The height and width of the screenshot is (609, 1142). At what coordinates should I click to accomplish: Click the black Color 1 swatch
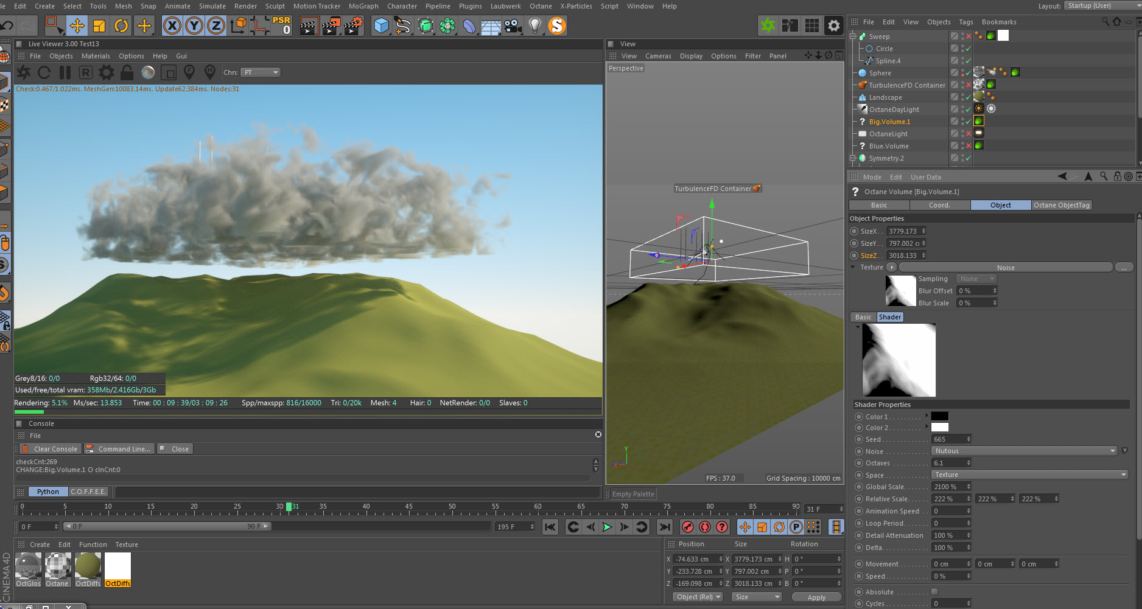[939, 417]
